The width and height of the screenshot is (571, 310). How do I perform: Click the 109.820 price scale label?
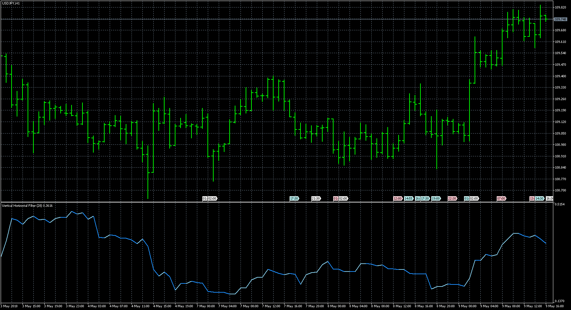click(x=560, y=7)
